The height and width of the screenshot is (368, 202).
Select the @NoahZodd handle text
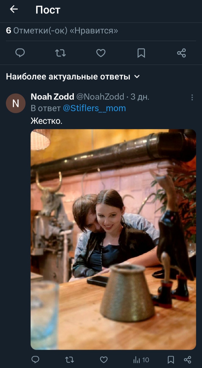100,97
